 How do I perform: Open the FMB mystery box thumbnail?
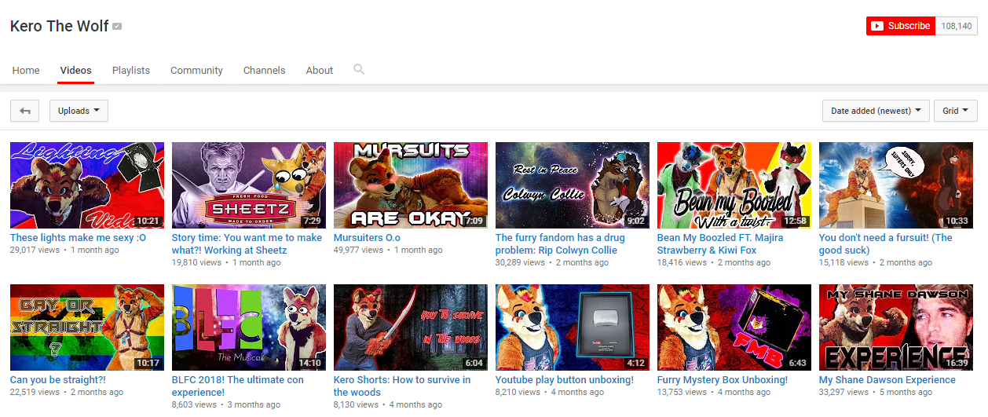click(x=734, y=327)
